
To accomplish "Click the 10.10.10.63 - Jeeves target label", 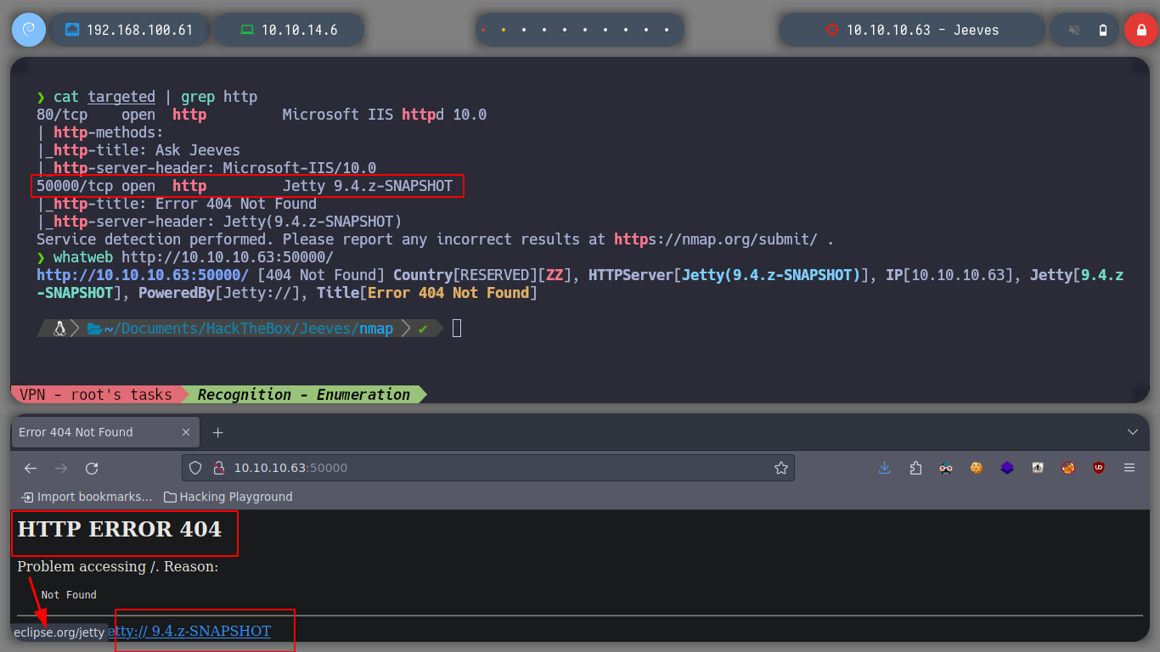I will 922,30.
